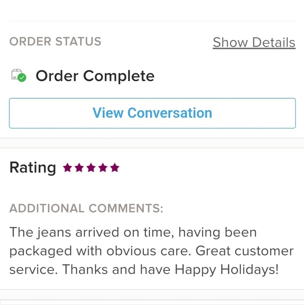Click the green checkmark badge
The height and width of the screenshot is (305, 304).
click(x=22, y=78)
